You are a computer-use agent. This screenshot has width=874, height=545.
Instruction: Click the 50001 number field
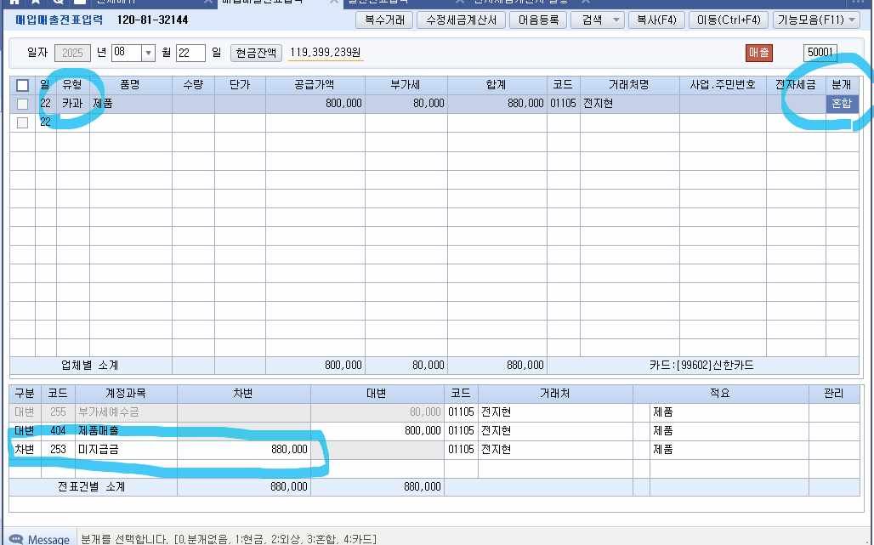click(820, 53)
